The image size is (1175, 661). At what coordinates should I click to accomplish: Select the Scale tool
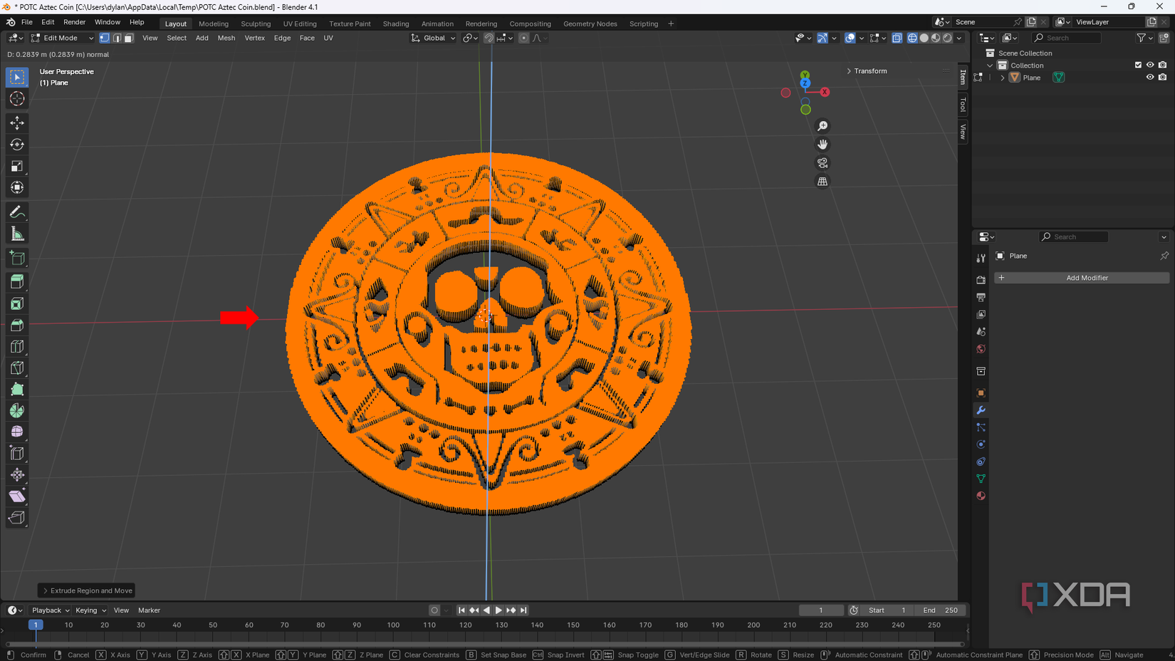17,166
